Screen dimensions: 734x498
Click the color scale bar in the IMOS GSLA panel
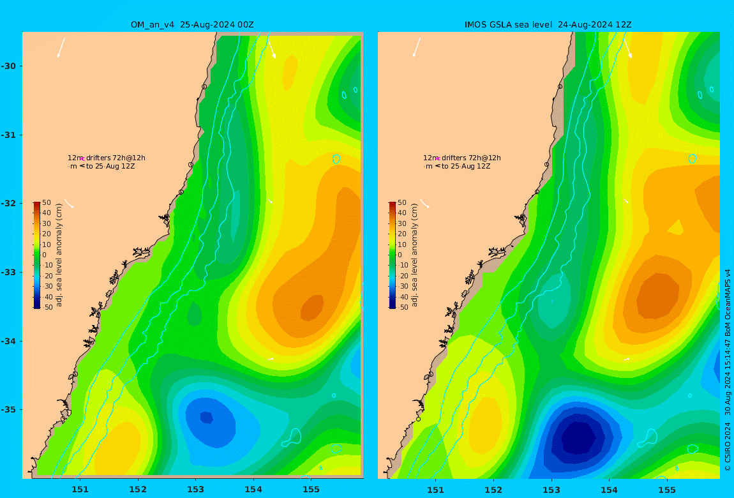click(393, 255)
